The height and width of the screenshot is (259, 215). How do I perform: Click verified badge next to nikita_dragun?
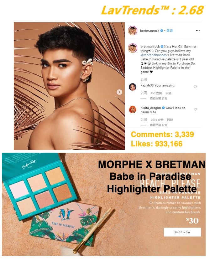tap(163, 108)
